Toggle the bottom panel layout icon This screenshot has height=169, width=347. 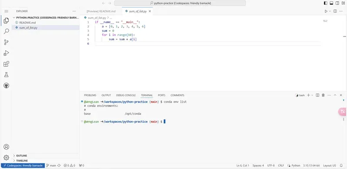coord(331,3)
